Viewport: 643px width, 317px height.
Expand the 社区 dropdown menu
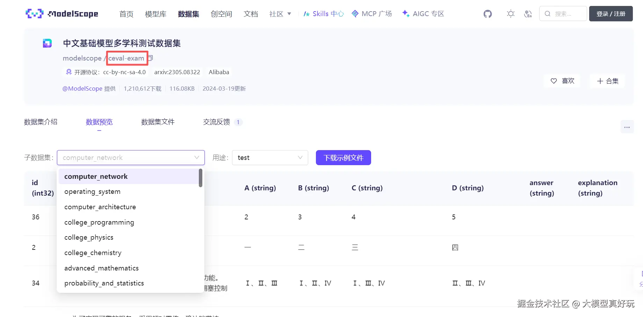[x=280, y=14]
